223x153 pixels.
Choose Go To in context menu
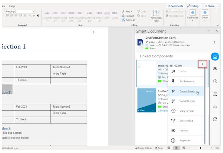tap(185, 71)
